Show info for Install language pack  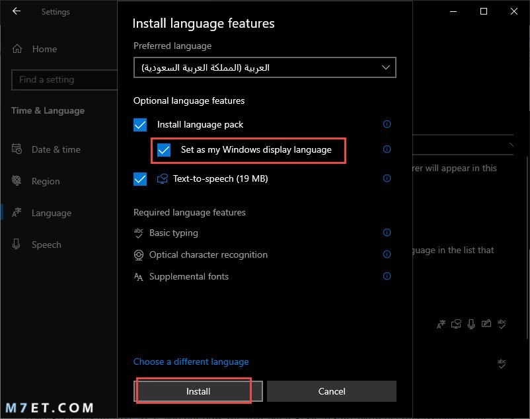click(387, 124)
